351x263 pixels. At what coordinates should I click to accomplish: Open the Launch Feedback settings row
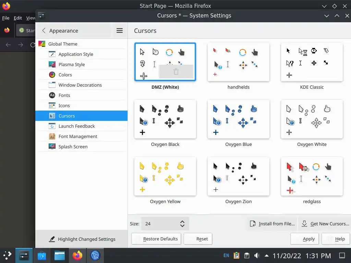coord(82,126)
